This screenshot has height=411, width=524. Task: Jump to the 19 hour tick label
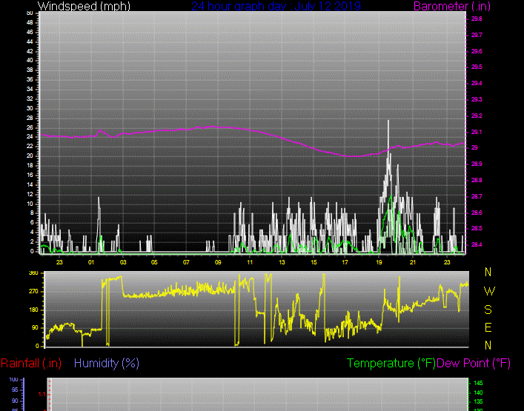click(379, 262)
